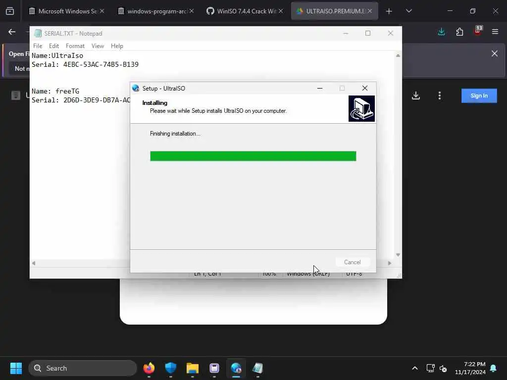
Task: Minimize the UltraISO Setup window
Action: [320, 88]
